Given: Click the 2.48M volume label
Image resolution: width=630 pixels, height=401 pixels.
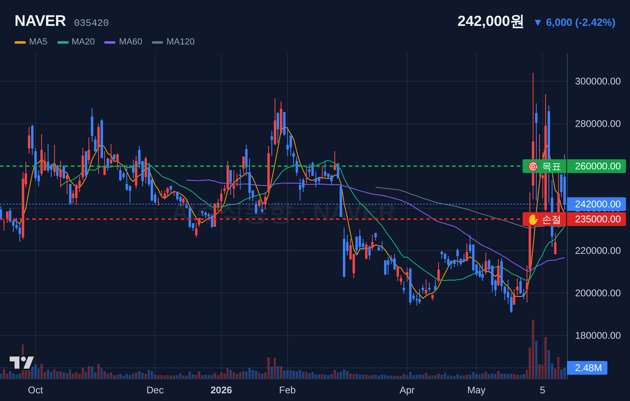Looking at the screenshot, I should tap(587, 368).
